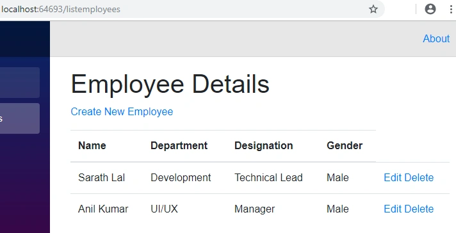Select the Male cell for Anil Kumar
The height and width of the screenshot is (233, 456).
[338, 209]
